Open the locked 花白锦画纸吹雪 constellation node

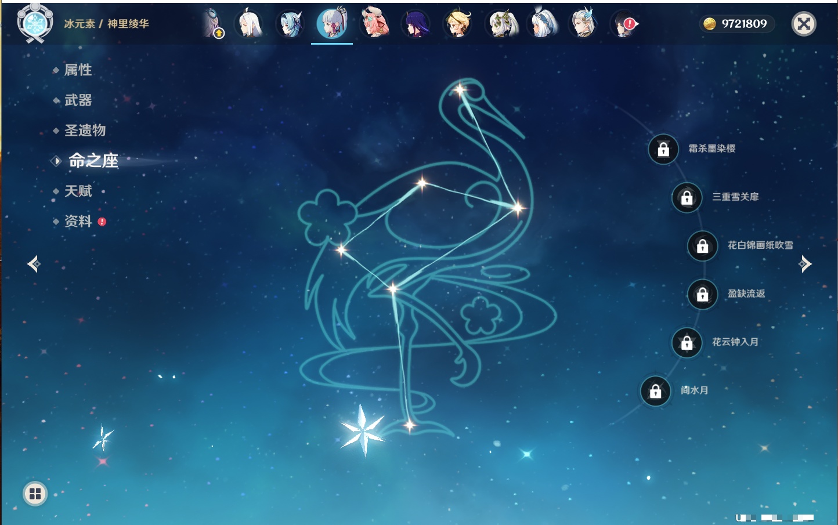(702, 246)
